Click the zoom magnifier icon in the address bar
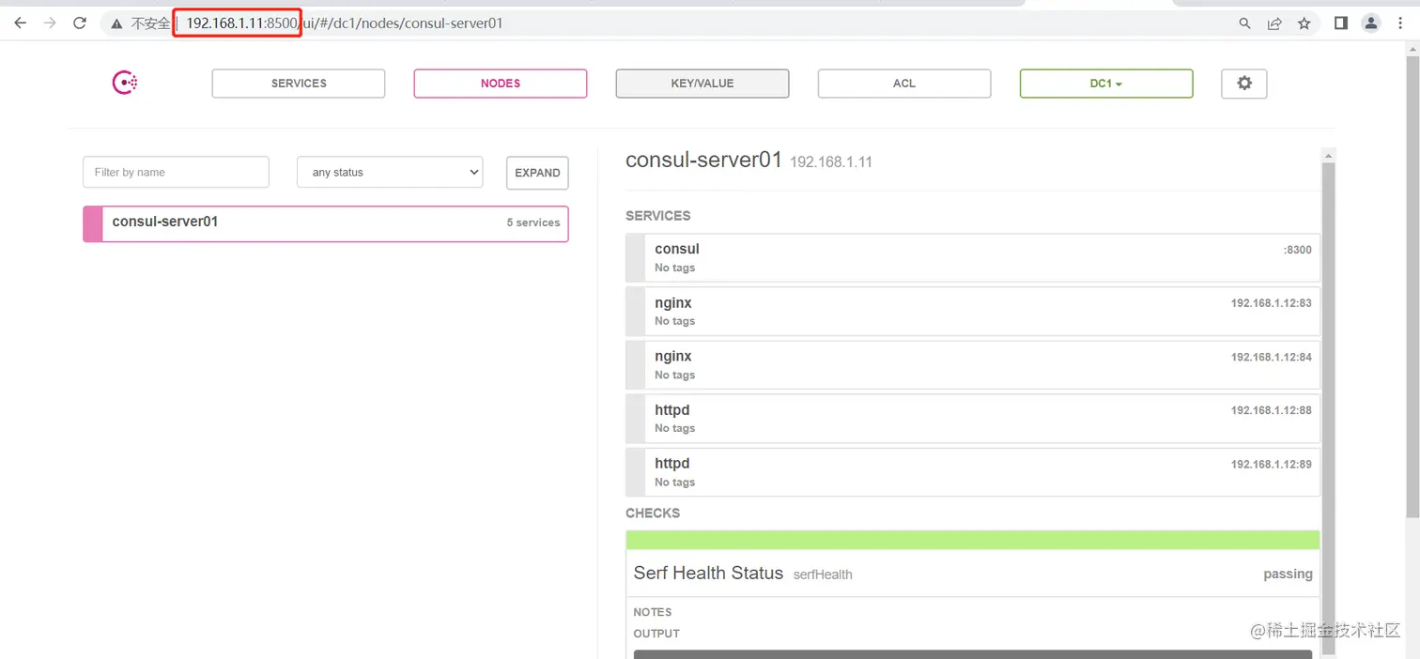The width and height of the screenshot is (1420, 659). (1244, 23)
